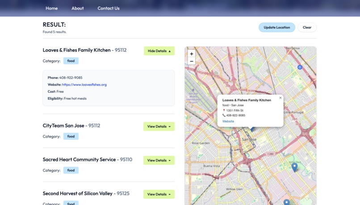The height and width of the screenshot is (205, 360).
Task: Click the "Found 5 results." text
Action: pyautogui.click(x=54, y=32)
